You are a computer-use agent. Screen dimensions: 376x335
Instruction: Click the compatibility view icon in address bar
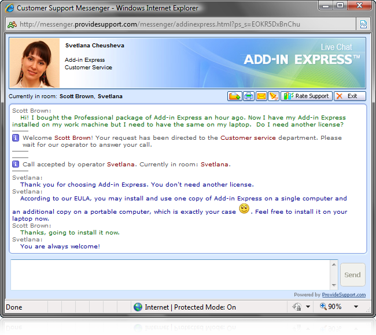click(x=363, y=24)
